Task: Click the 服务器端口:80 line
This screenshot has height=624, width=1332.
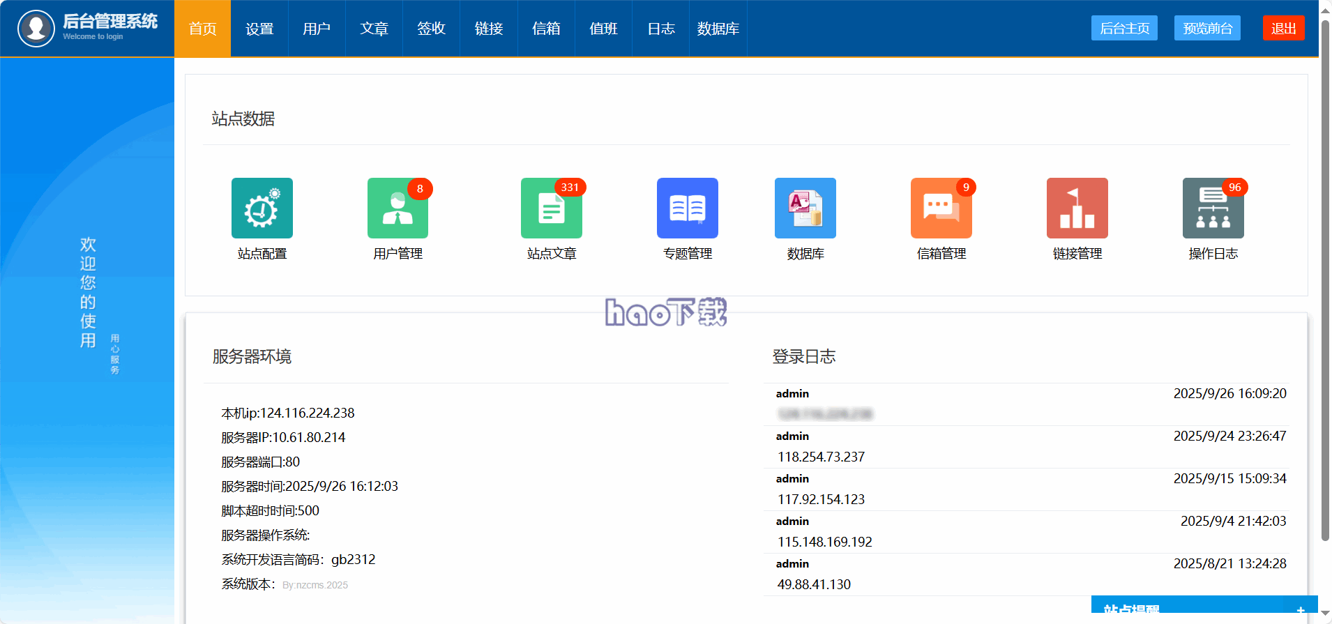Action: [260, 462]
